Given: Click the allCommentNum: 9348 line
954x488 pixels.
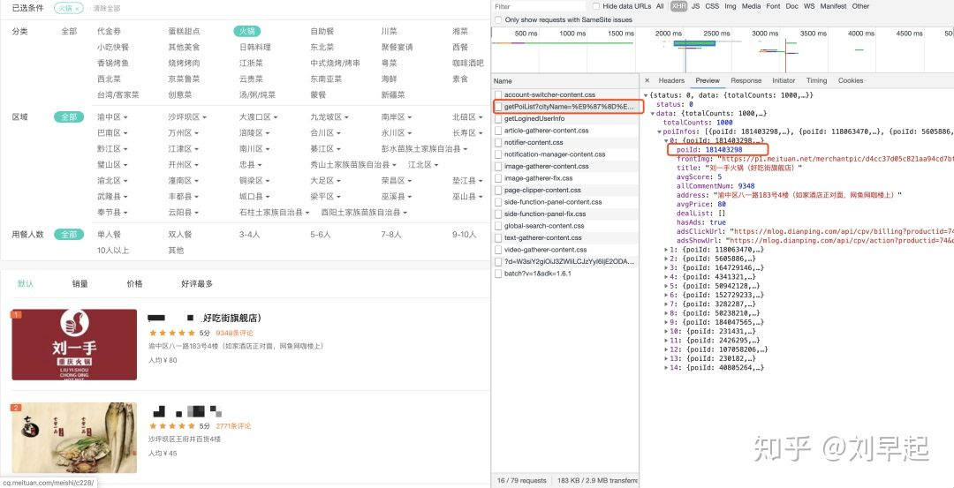Looking at the screenshot, I should click(715, 186).
